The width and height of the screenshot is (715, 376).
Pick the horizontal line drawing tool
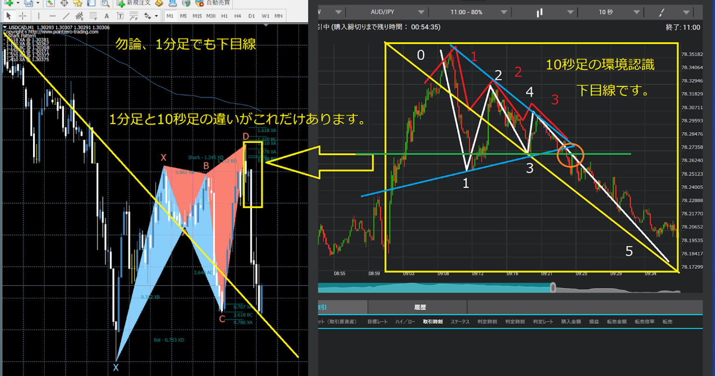[x=53, y=16]
